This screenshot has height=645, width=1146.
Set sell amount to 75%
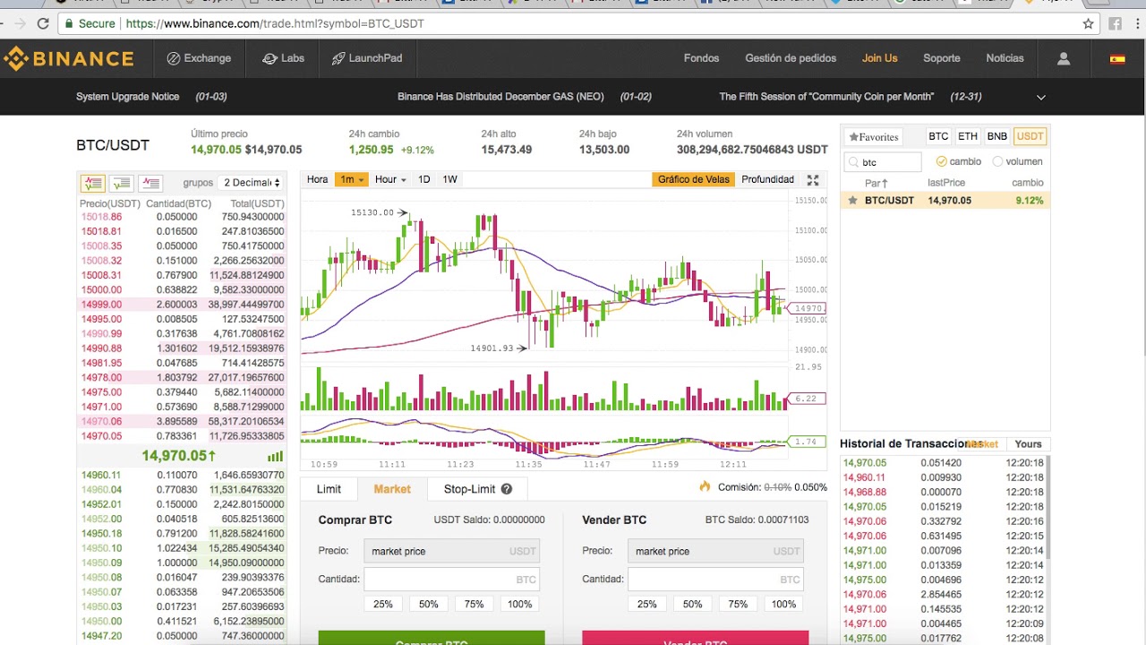738,604
